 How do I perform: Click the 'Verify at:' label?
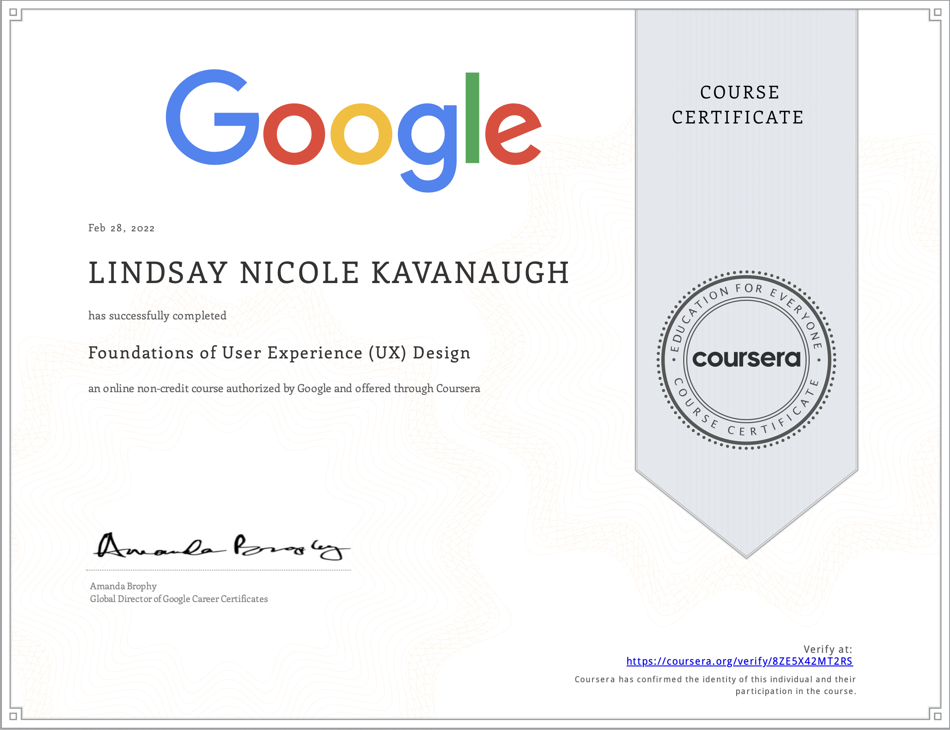click(x=827, y=649)
